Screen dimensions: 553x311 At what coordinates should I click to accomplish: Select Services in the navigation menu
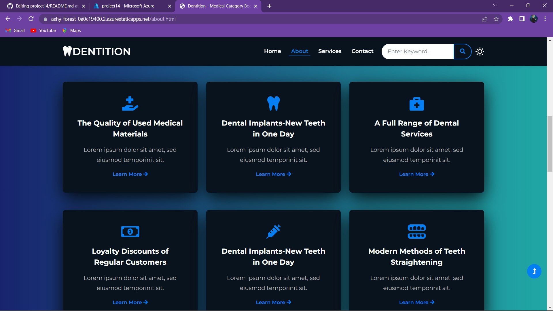click(x=330, y=51)
